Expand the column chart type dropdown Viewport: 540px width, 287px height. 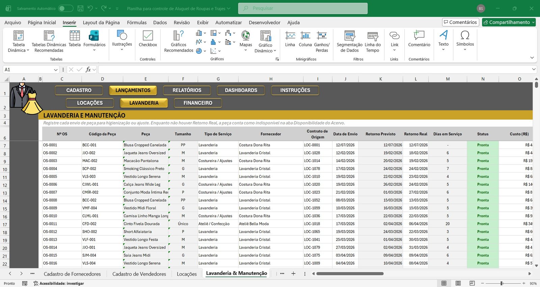point(205,33)
